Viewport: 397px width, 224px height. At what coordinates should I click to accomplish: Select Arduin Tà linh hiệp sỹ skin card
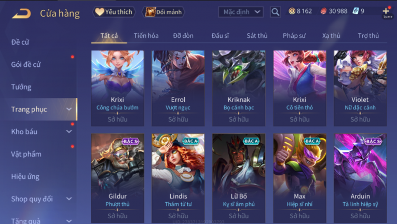[x=360, y=178]
